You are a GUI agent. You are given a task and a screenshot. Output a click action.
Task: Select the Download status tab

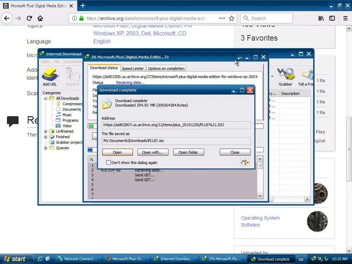[104, 68]
